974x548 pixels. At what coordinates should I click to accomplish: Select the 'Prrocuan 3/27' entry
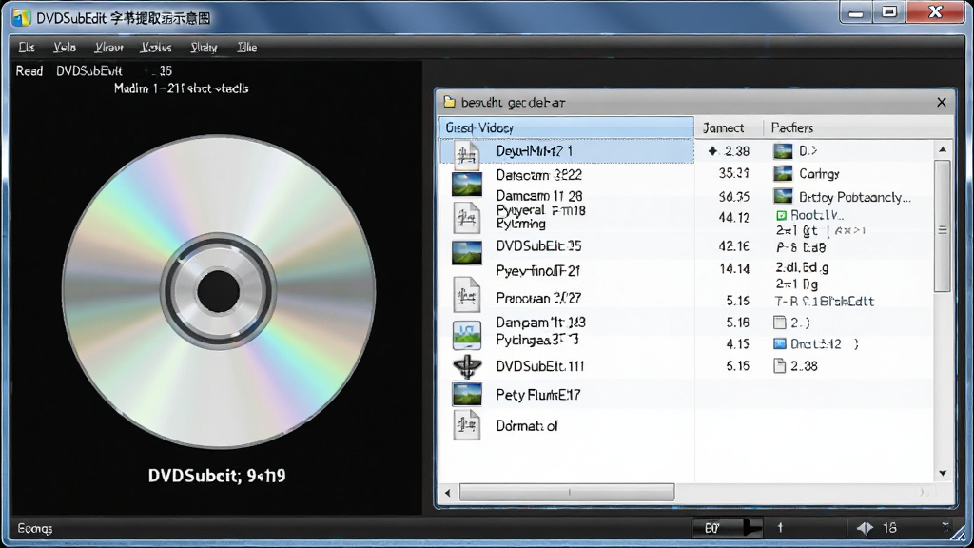point(538,298)
